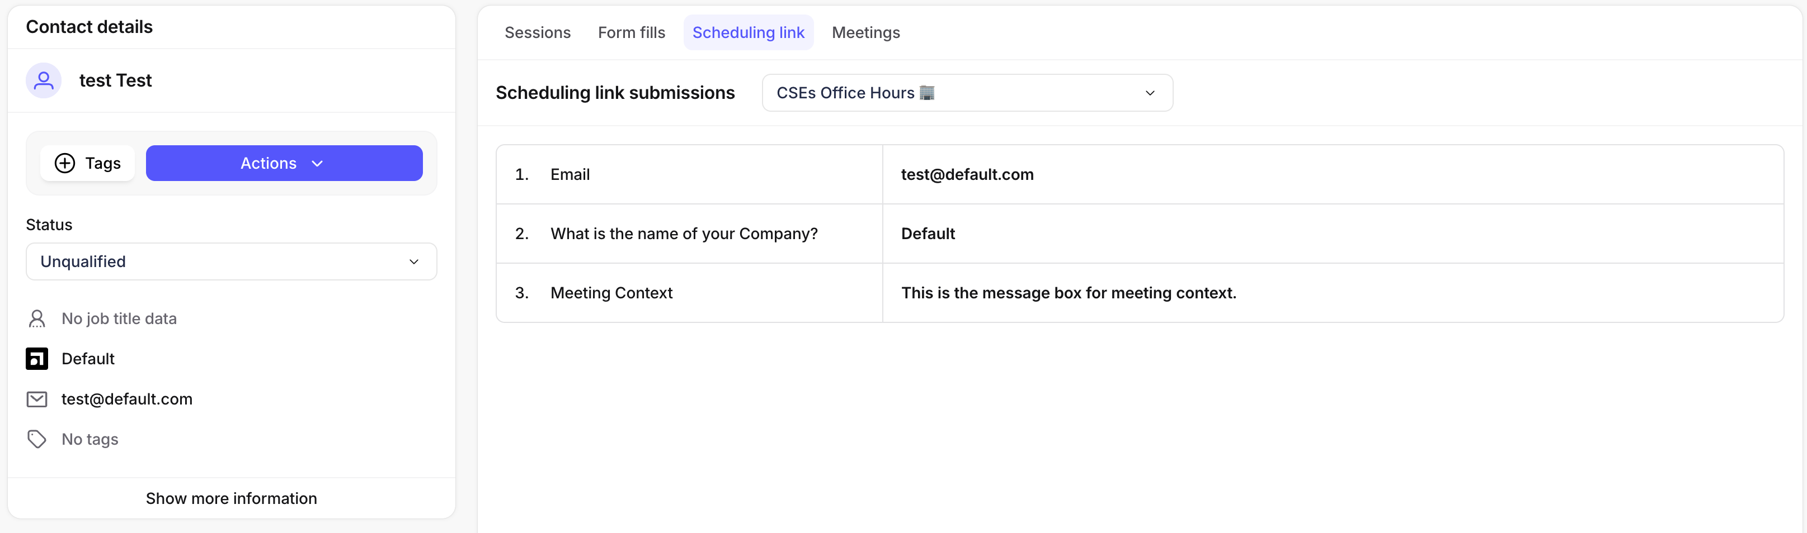Click the chevron in the Actions button
The image size is (1807, 533).
click(x=317, y=163)
